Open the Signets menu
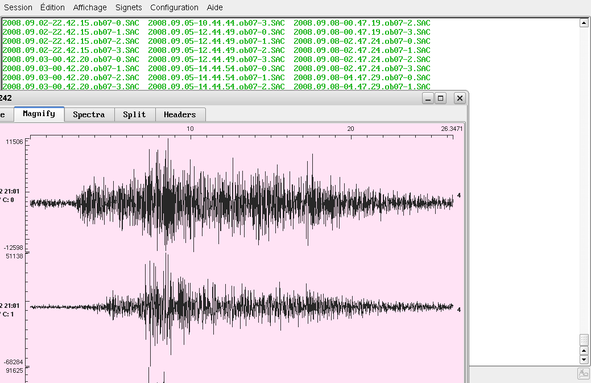The width and height of the screenshot is (591, 383). pyautogui.click(x=129, y=7)
